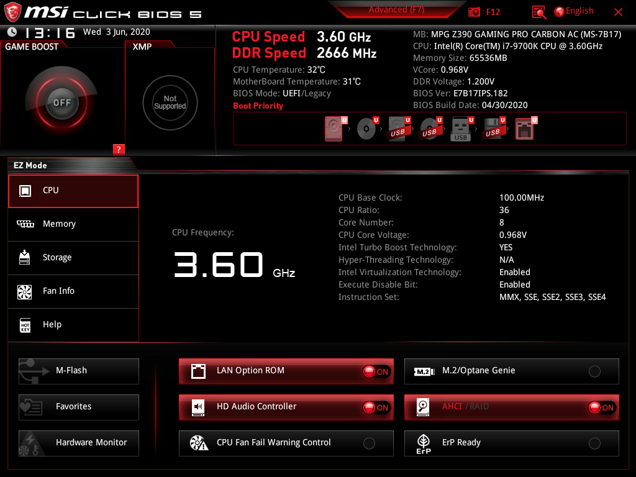This screenshot has width=636, height=477.
Task: Change language via the English globe icon
Action: 574,11
